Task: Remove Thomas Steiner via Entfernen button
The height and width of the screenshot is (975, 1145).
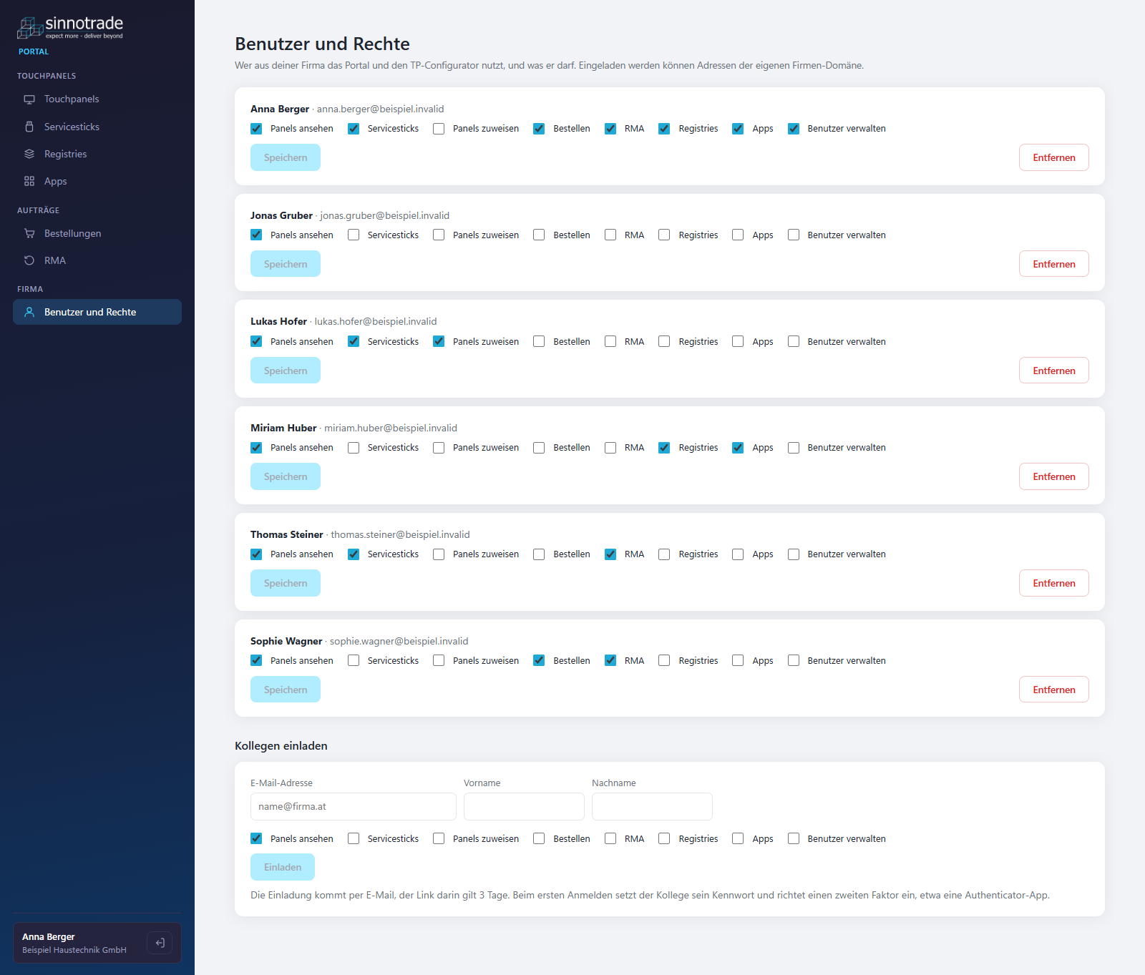Action: [1054, 583]
